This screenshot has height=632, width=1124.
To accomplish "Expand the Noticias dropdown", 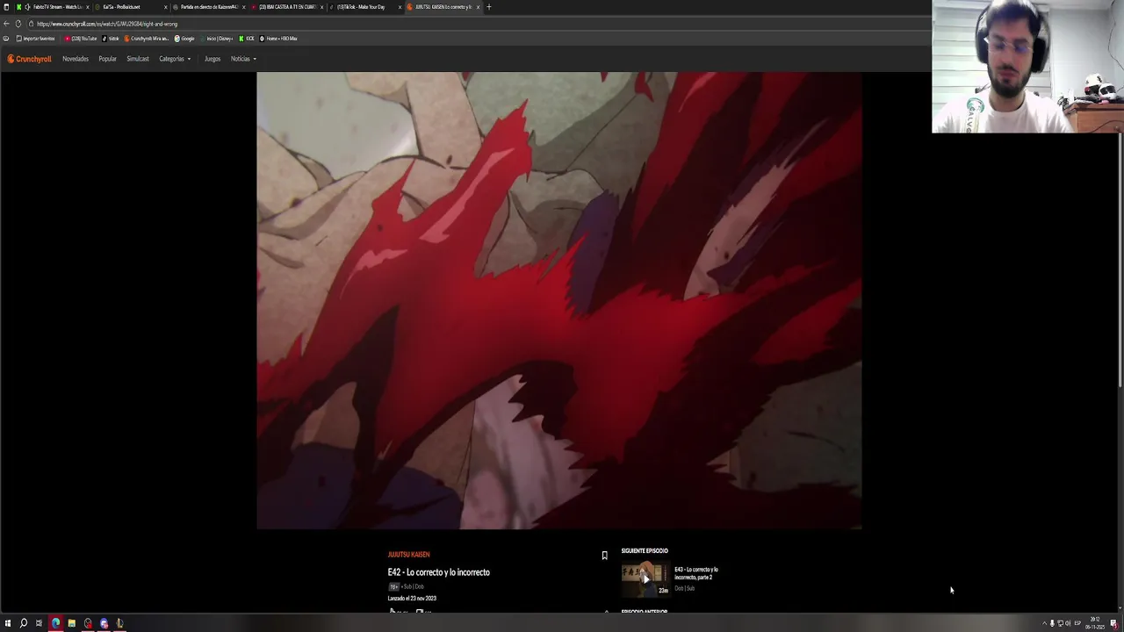I will (243, 59).
